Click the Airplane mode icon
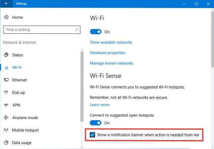The height and width of the screenshot is (149, 214). [6, 117]
